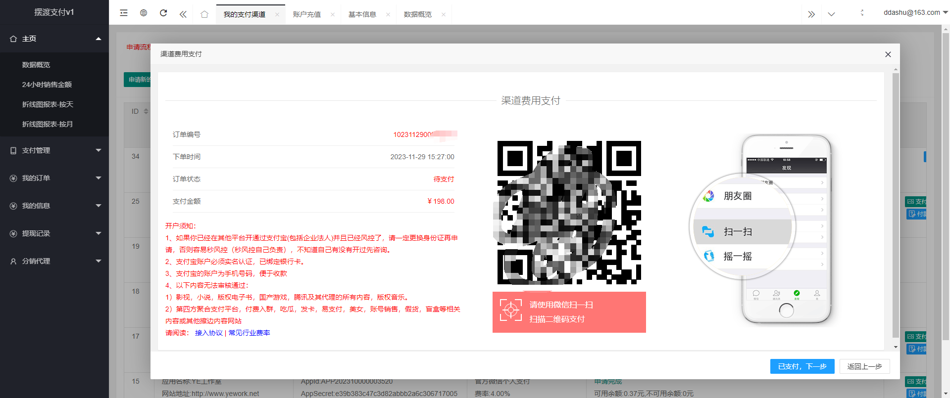Open tab options dropdown chevron
The height and width of the screenshot is (398, 950).
[x=832, y=14]
